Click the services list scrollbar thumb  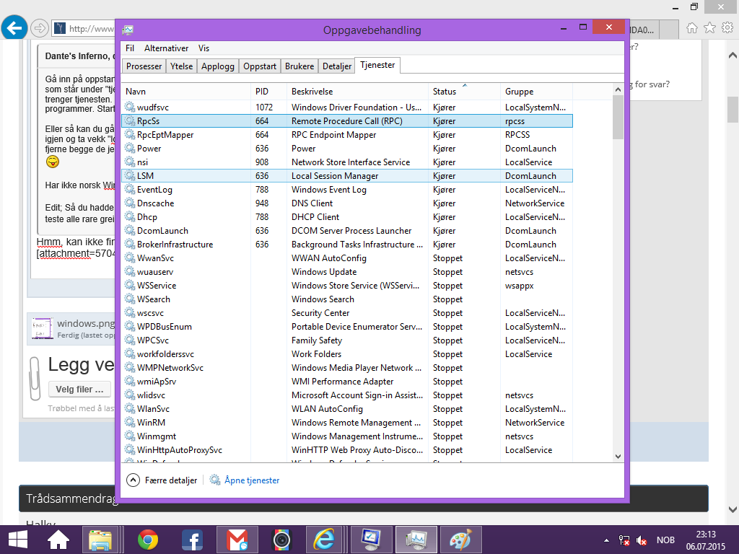618,118
